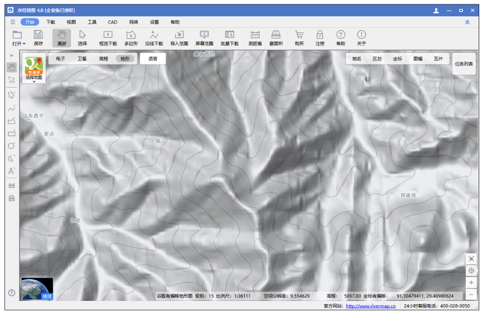Click the 任务列表 task list button

(x=464, y=64)
